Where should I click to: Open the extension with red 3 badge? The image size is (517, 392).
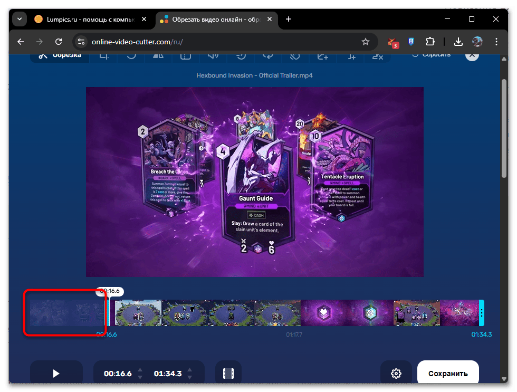[x=393, y=42]
